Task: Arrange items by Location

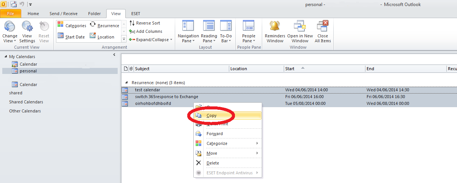Action: pyautogui.click(x=102, y=37)
